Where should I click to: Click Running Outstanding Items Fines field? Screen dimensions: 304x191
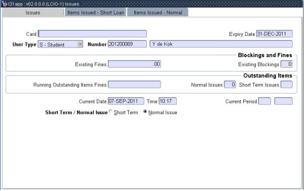point(134,84)
